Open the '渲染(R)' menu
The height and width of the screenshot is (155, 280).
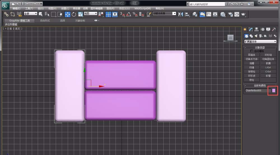(x=110, y=9)
